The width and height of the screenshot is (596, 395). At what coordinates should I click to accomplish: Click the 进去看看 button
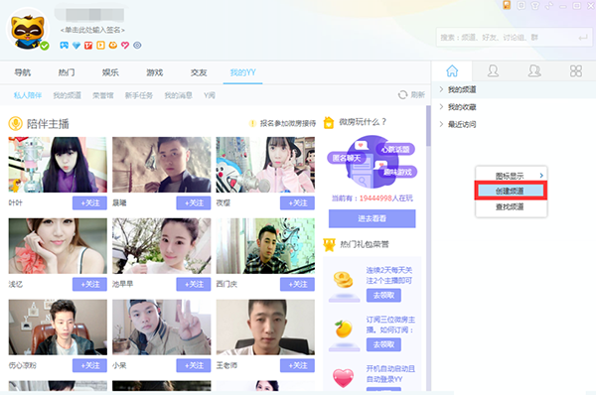[372, 218]
